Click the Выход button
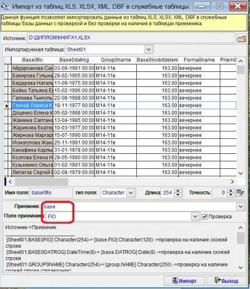Screen dimensions: 250x289 click(x=226, y=281)
